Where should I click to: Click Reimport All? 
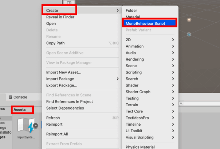57,134
